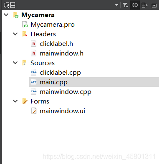Viewport: 159px width, 164px height.
Task: Collapse the Forms folder
Action: click(x=15, y=101)
